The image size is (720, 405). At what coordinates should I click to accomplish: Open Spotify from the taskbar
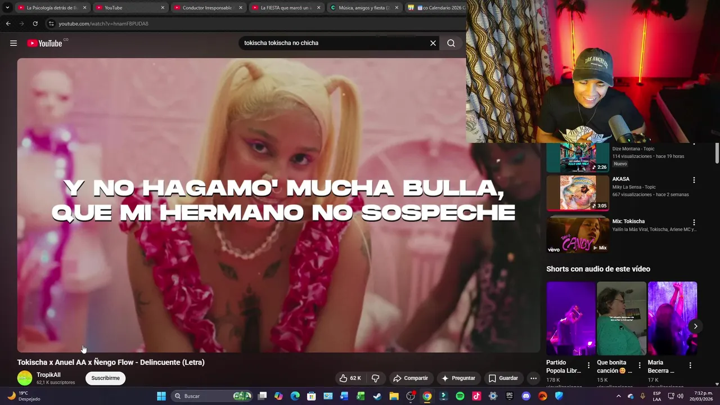(460, 396)
